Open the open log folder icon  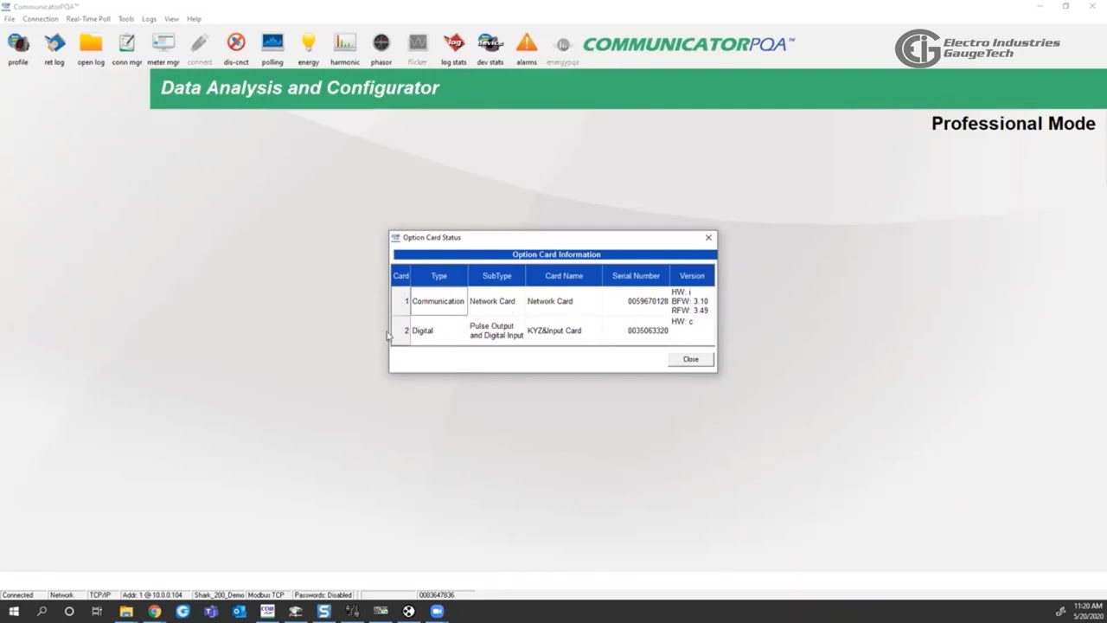[x=91, y=48]
